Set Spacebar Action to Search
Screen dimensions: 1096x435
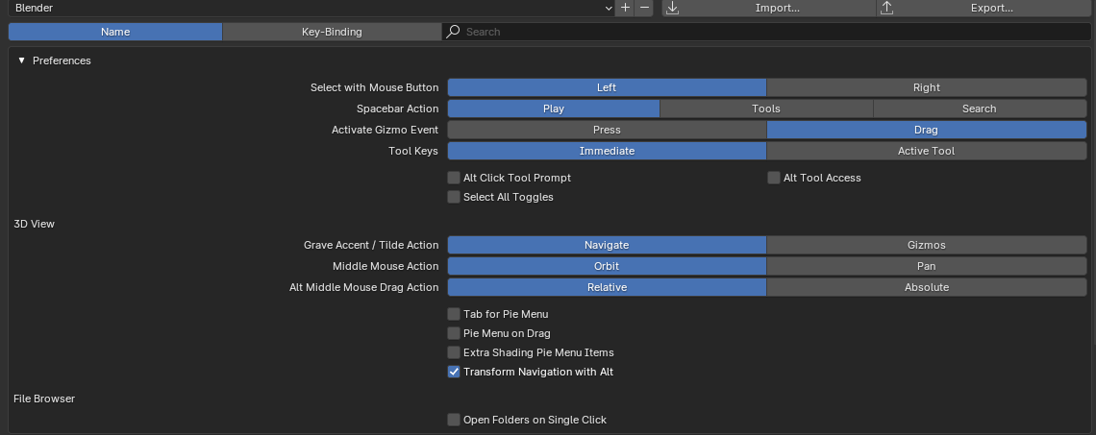click(980, 109)
